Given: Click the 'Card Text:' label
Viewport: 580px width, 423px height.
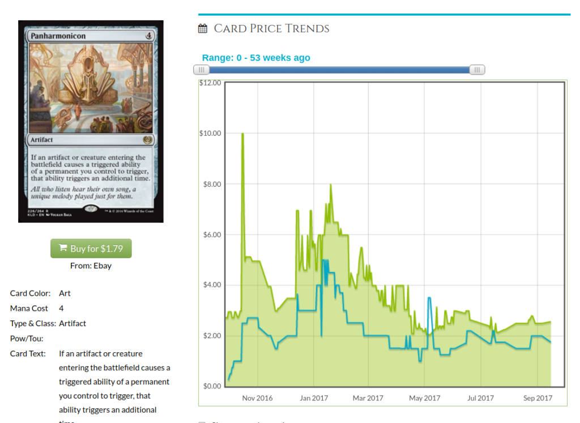Looking at the screenshot, I should tap(28, 354).
